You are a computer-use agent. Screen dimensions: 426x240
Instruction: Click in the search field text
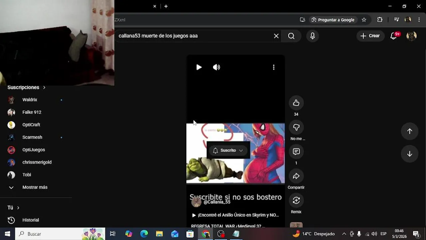click(158, 36)
